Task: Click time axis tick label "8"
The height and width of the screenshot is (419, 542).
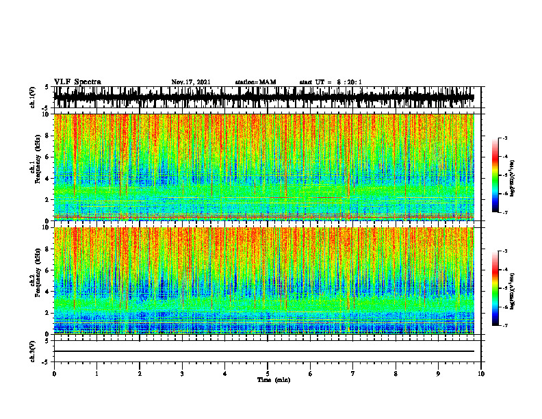Action: tap(396, 374)
